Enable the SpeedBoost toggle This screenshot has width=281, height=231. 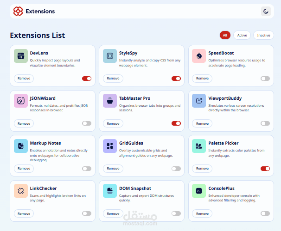point(265,79)
